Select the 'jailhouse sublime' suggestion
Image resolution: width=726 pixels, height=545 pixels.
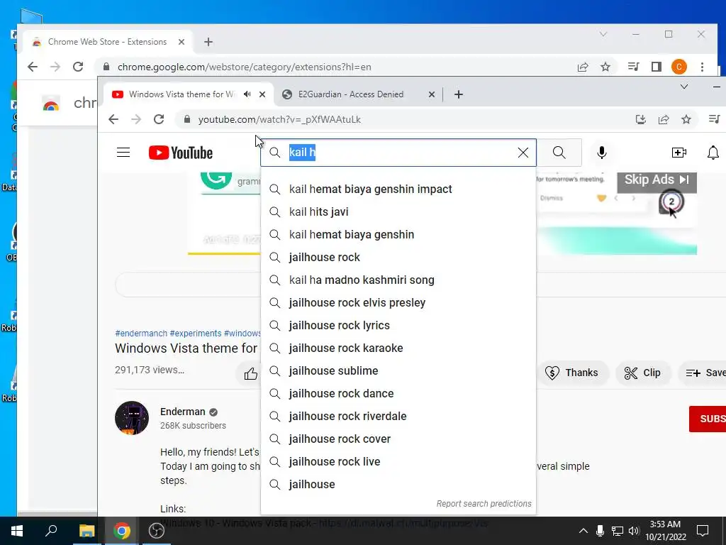398,370
